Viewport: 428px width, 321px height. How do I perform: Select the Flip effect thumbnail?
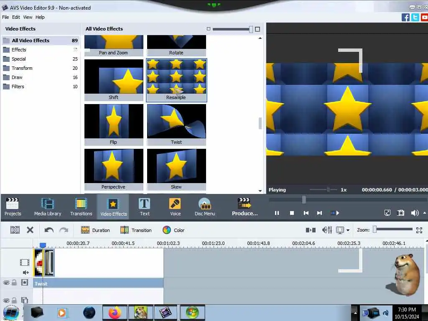click(114, 125)
